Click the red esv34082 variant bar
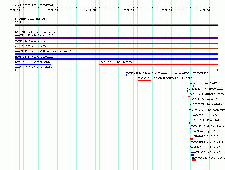 tap(116, 43)
